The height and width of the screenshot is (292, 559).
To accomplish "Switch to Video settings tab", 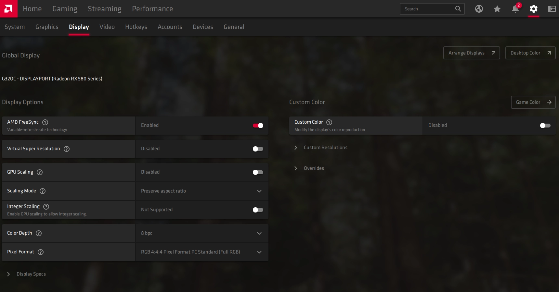I will click(x=107, y=27).
